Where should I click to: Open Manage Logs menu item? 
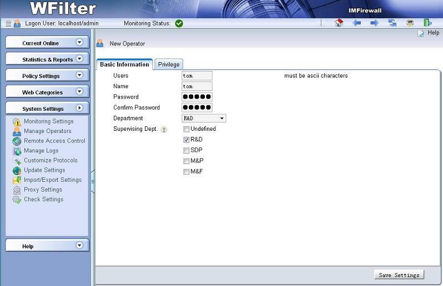coord(41,151)
